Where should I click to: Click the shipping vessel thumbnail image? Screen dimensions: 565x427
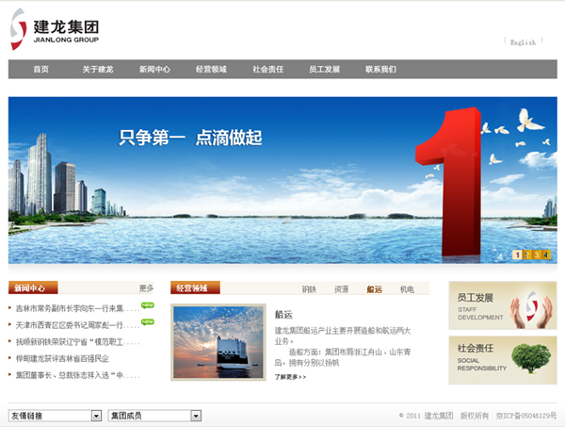point(218,342)
